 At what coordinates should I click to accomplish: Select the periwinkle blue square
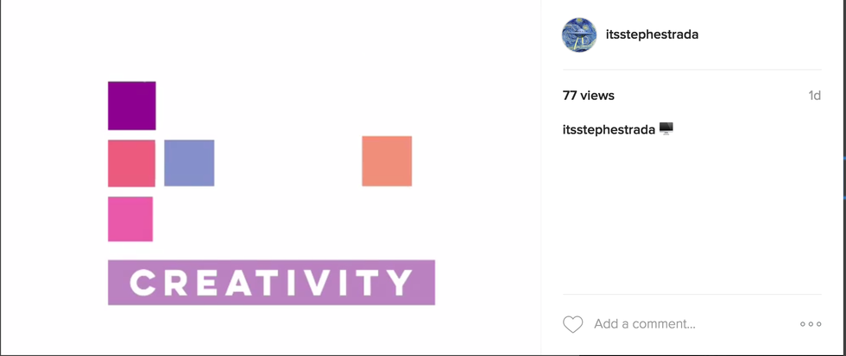coord(189,163)
